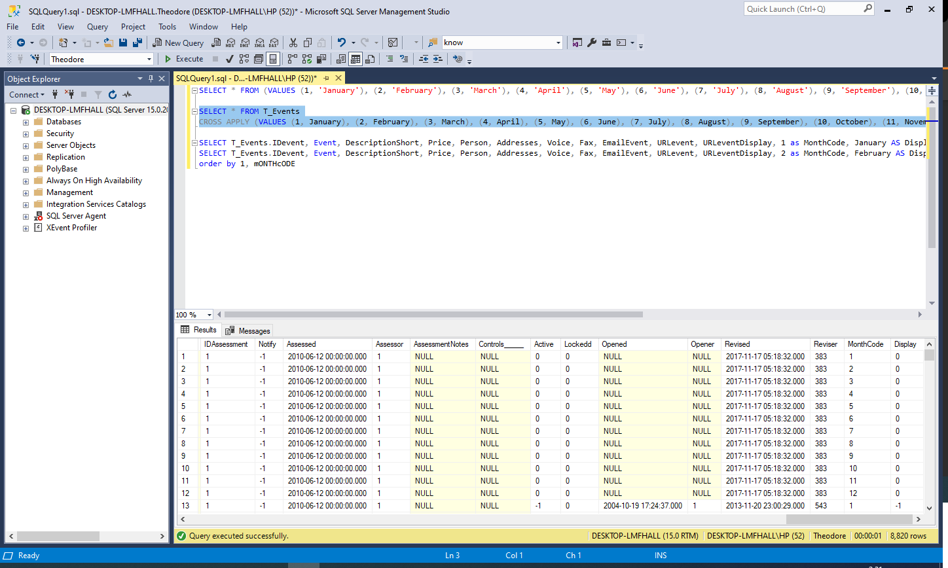Image resolution: width=948 pixels, height=568 pixels.
Task: Toggle auto-hide pin on Object Explorer
Action: 151,79
